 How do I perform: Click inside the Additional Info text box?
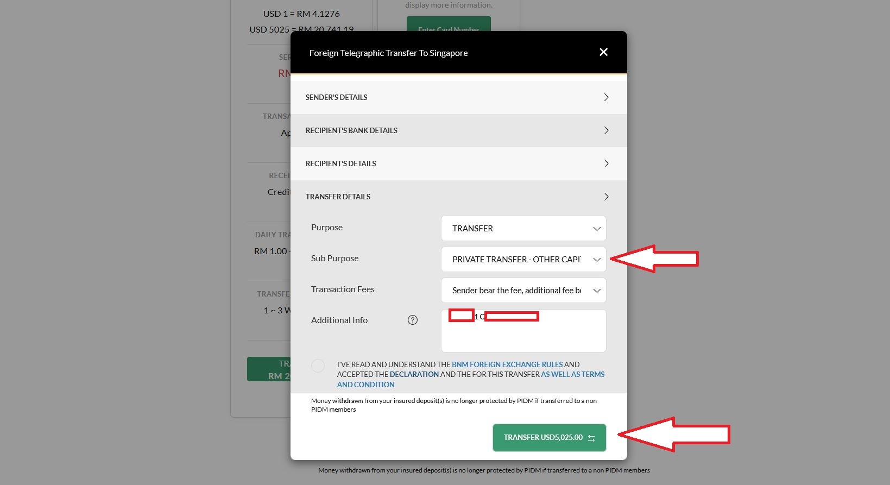(x=523, y=338)
